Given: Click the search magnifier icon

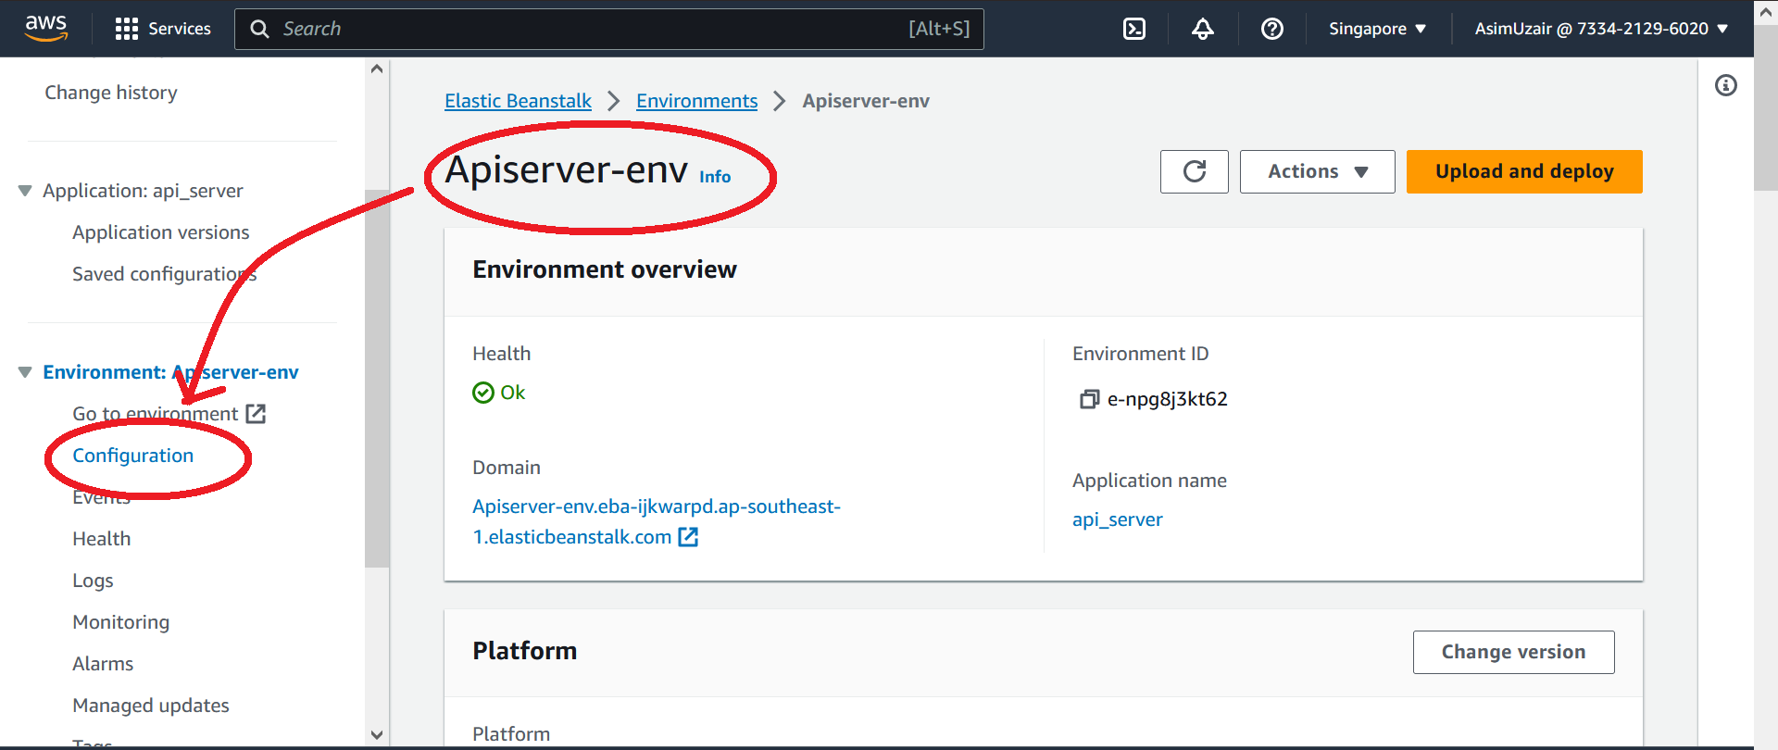Looking at the screenshot, I should tap(260, 29).
